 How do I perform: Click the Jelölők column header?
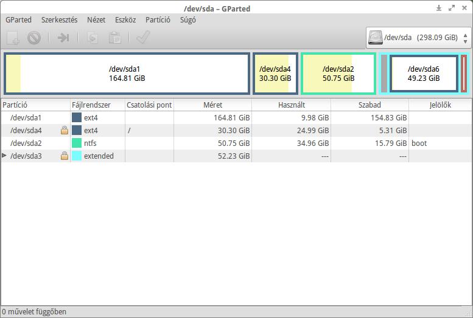pos(440,105)
